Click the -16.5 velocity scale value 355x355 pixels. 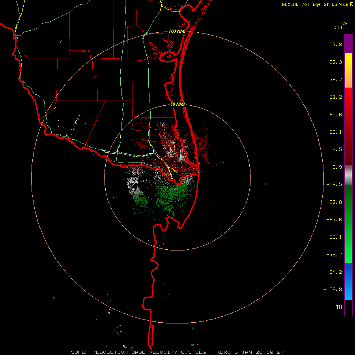pos(334,185)
